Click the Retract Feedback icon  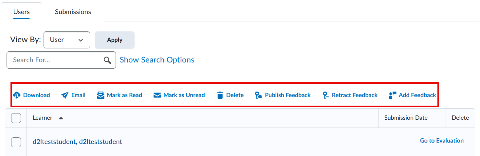click(325, 95)
